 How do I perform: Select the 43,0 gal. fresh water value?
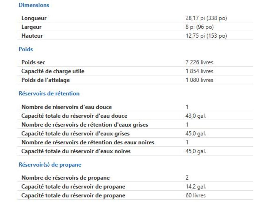(195, 116)
